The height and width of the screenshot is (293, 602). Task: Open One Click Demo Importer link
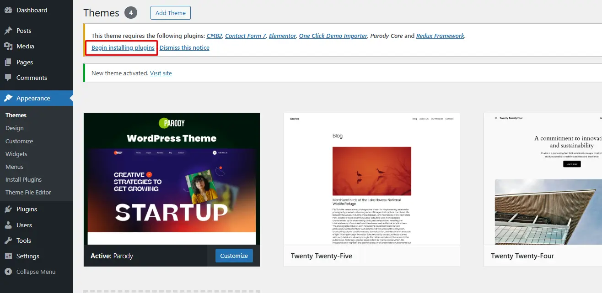pos(333,36)
